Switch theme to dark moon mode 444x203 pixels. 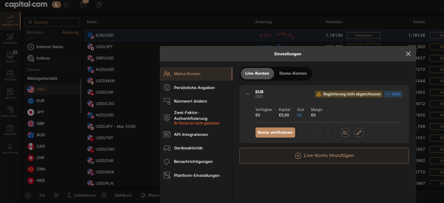[57, 5]
